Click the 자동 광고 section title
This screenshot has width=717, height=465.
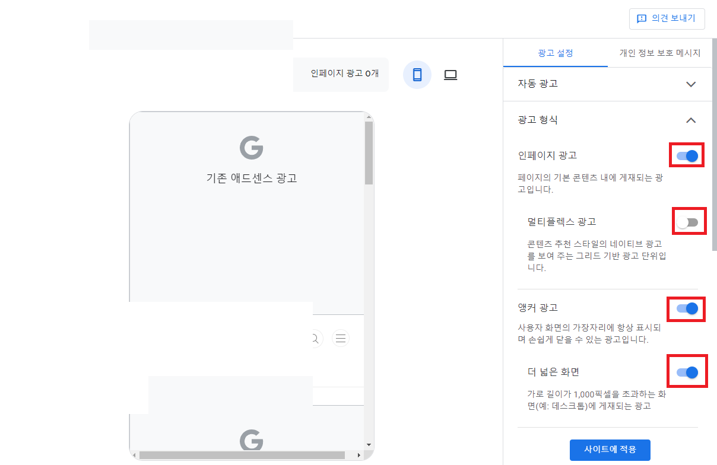(x=538, y=84)
